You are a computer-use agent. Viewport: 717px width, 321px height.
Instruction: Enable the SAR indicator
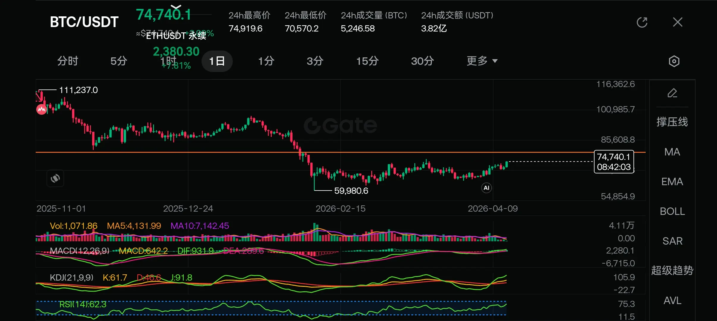coord(672,241)
